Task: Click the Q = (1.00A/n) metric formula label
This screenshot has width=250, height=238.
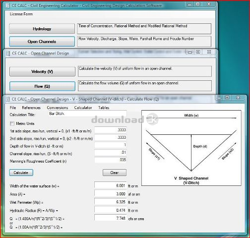Action: (x=36, y=227)
